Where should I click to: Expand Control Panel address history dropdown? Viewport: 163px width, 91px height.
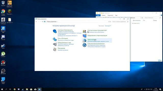(x=109, y=22)
